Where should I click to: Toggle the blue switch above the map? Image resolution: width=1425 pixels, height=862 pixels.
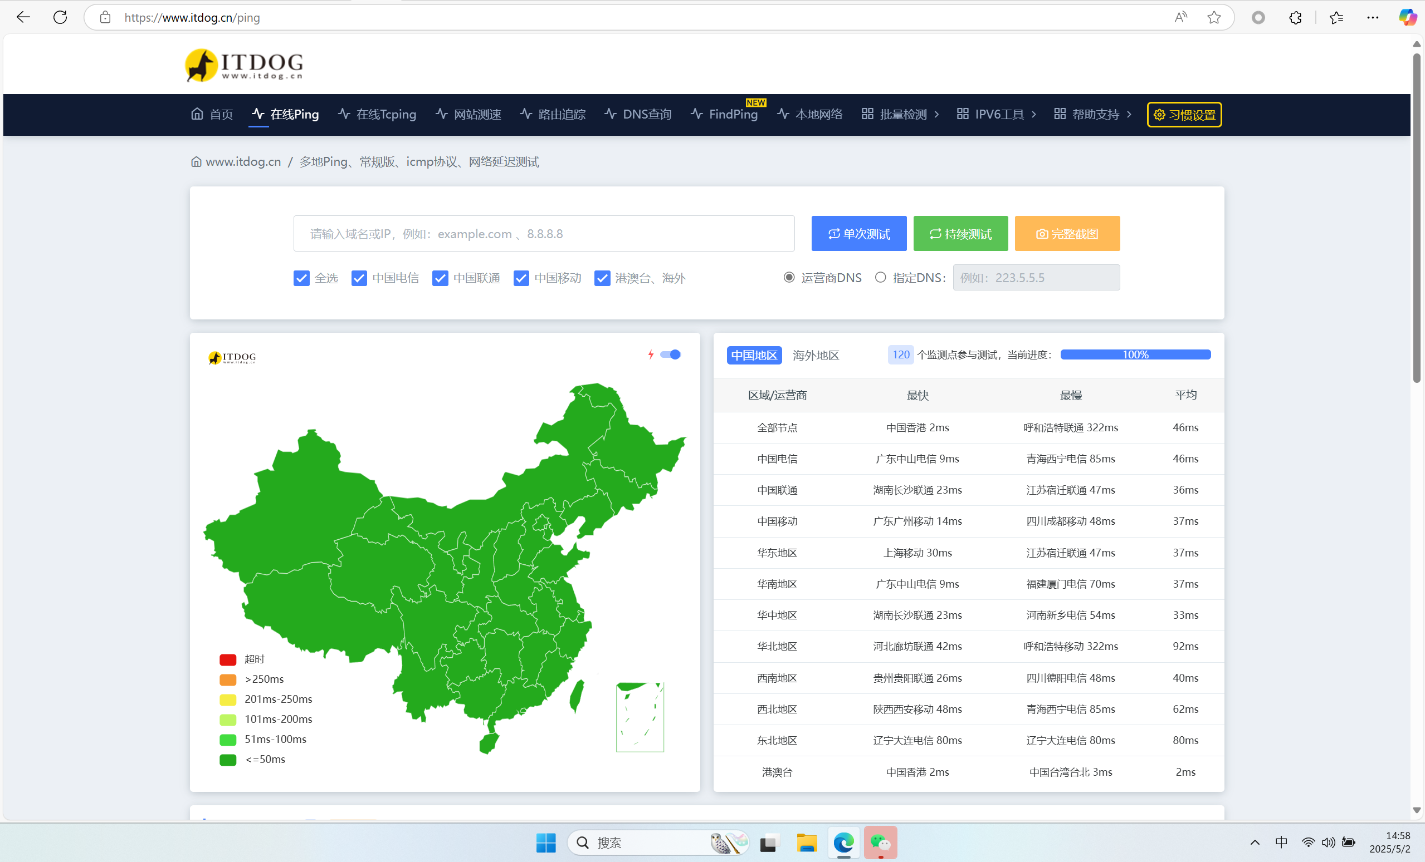[x=671, y=354]
